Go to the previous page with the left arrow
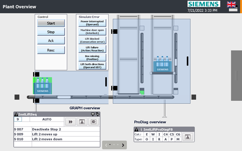 click(106, 145)
